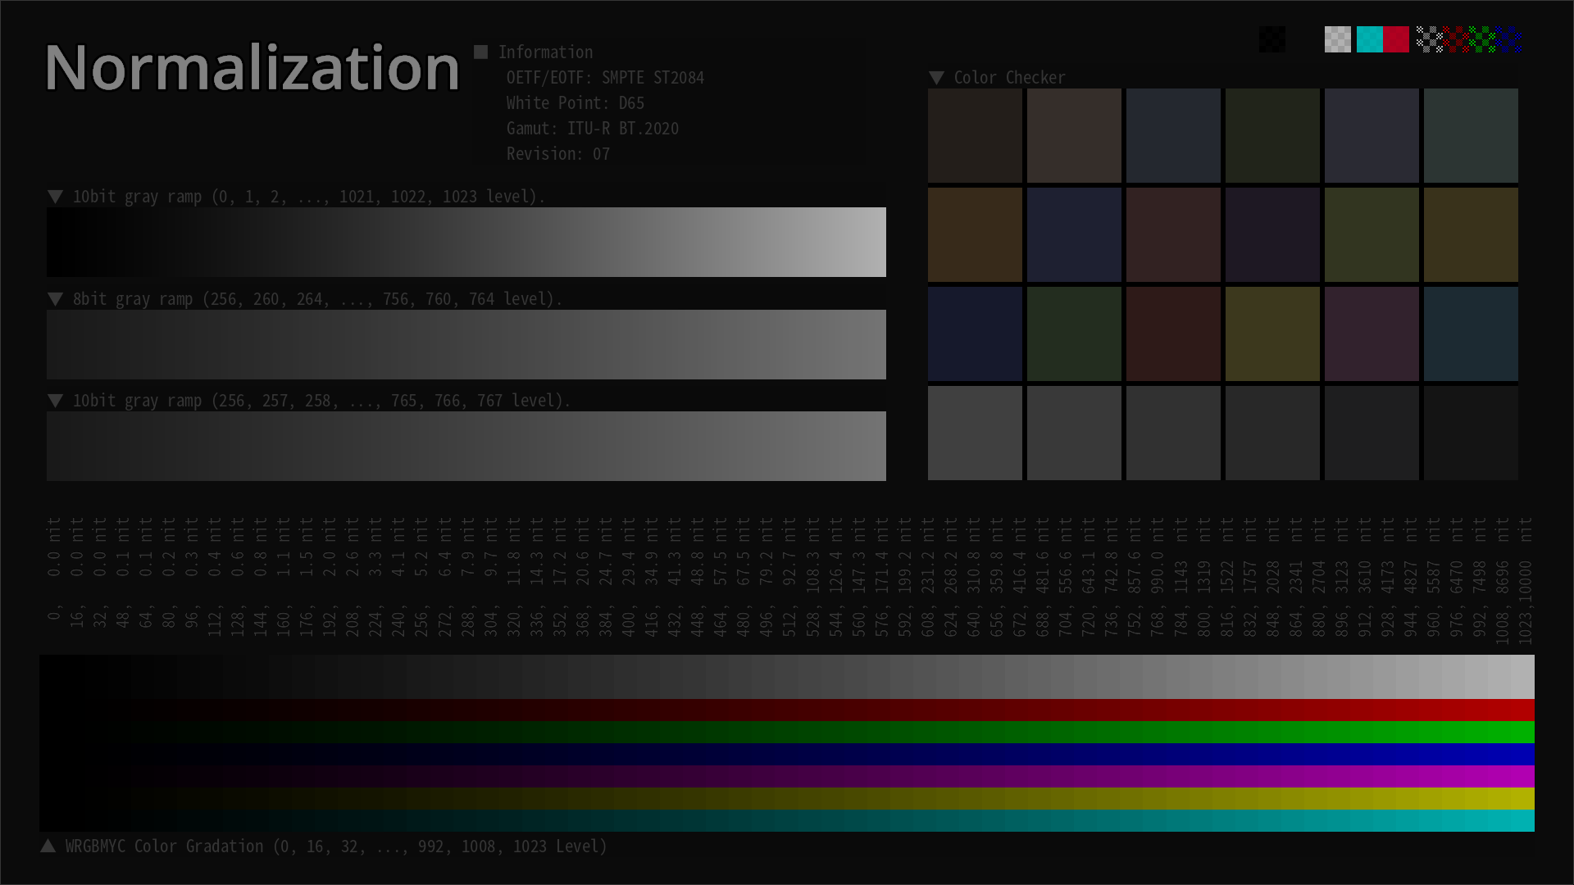
Task: Click the Gamut: ITU-R BT.2020 text
Action: (592, 129)
